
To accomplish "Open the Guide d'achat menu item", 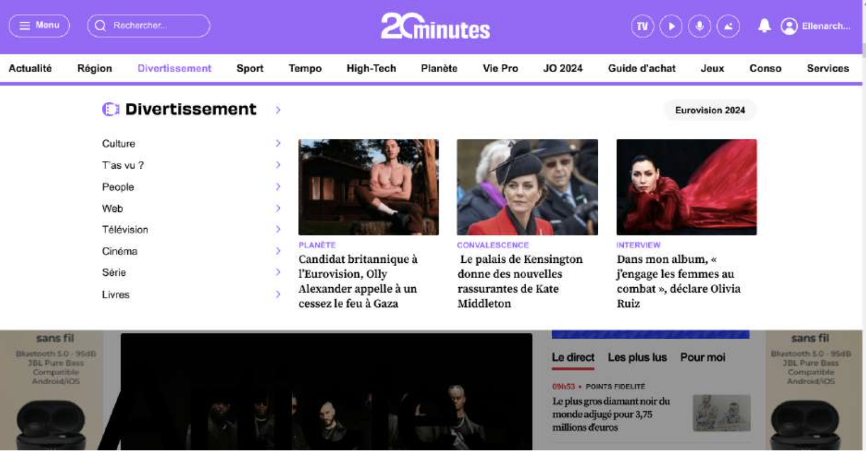I will (642, 68).
